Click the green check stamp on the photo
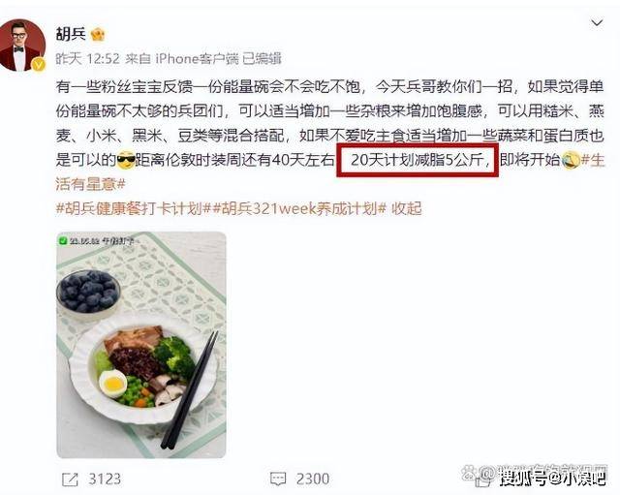The height and width of the screenshot is (495, 620). (63, 240)
